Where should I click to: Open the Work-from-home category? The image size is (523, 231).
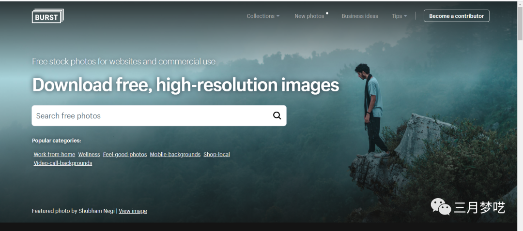tap(54, 155)
